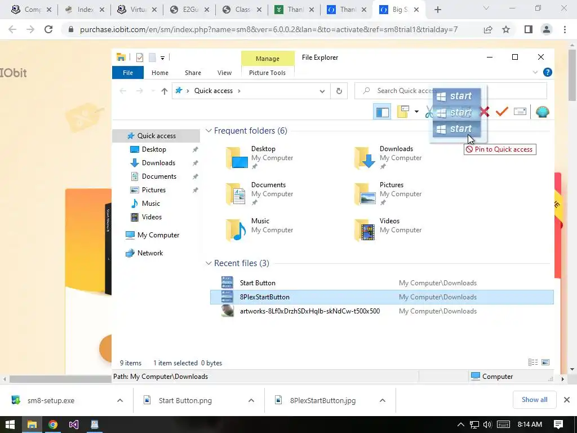
Task: Select Network in the navigation pane
Action: coord(150,253)
